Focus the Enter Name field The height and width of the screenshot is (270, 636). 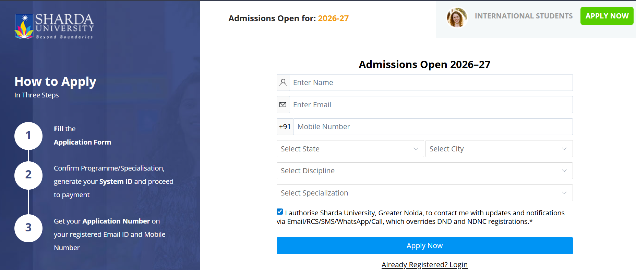click(431, 83)
